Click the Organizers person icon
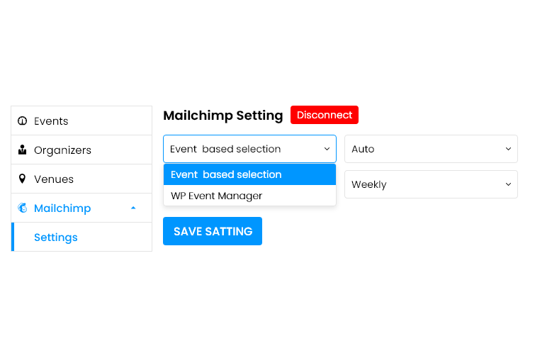The width and height of the screenshot is (535, 358). coord(22,150)
